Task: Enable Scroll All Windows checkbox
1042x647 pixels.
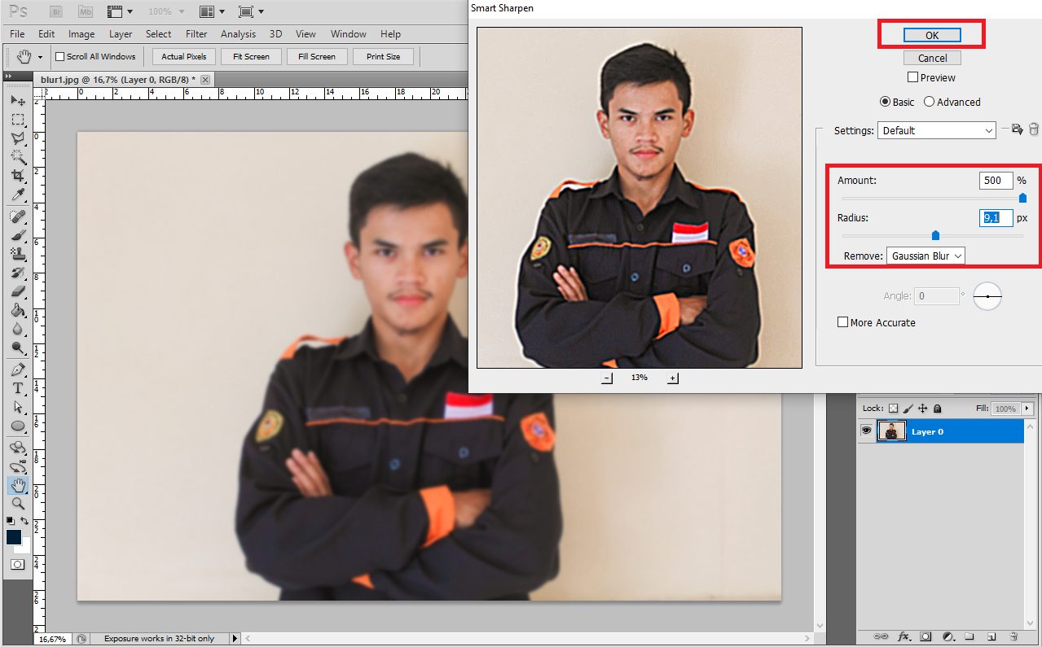Action: coord(59,57)
